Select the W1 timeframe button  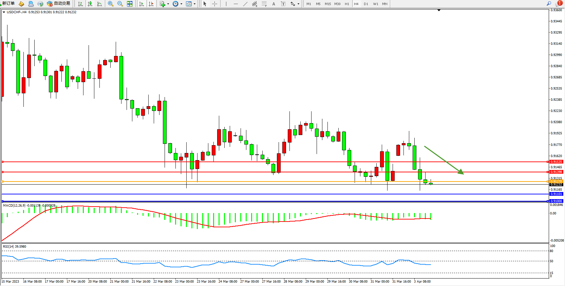375,4
